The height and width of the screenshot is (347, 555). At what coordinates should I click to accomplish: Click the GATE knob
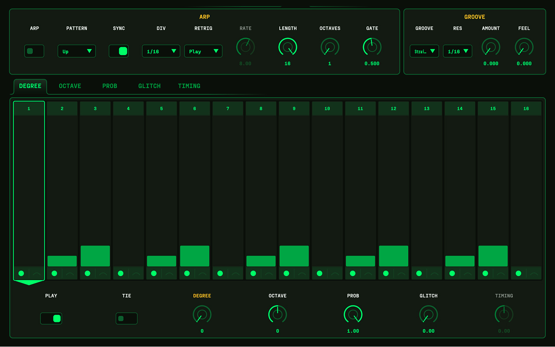click(372, 47)
